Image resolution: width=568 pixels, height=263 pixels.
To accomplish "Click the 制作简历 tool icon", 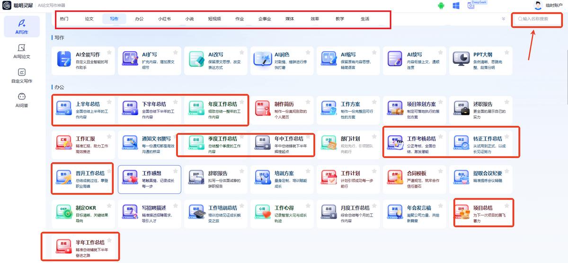I will tap(262, 108).
